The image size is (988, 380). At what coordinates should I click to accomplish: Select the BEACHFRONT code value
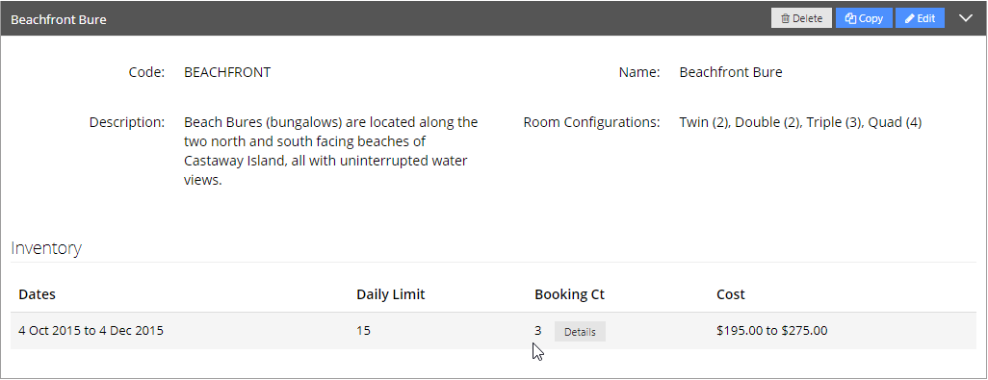point(227,72)
